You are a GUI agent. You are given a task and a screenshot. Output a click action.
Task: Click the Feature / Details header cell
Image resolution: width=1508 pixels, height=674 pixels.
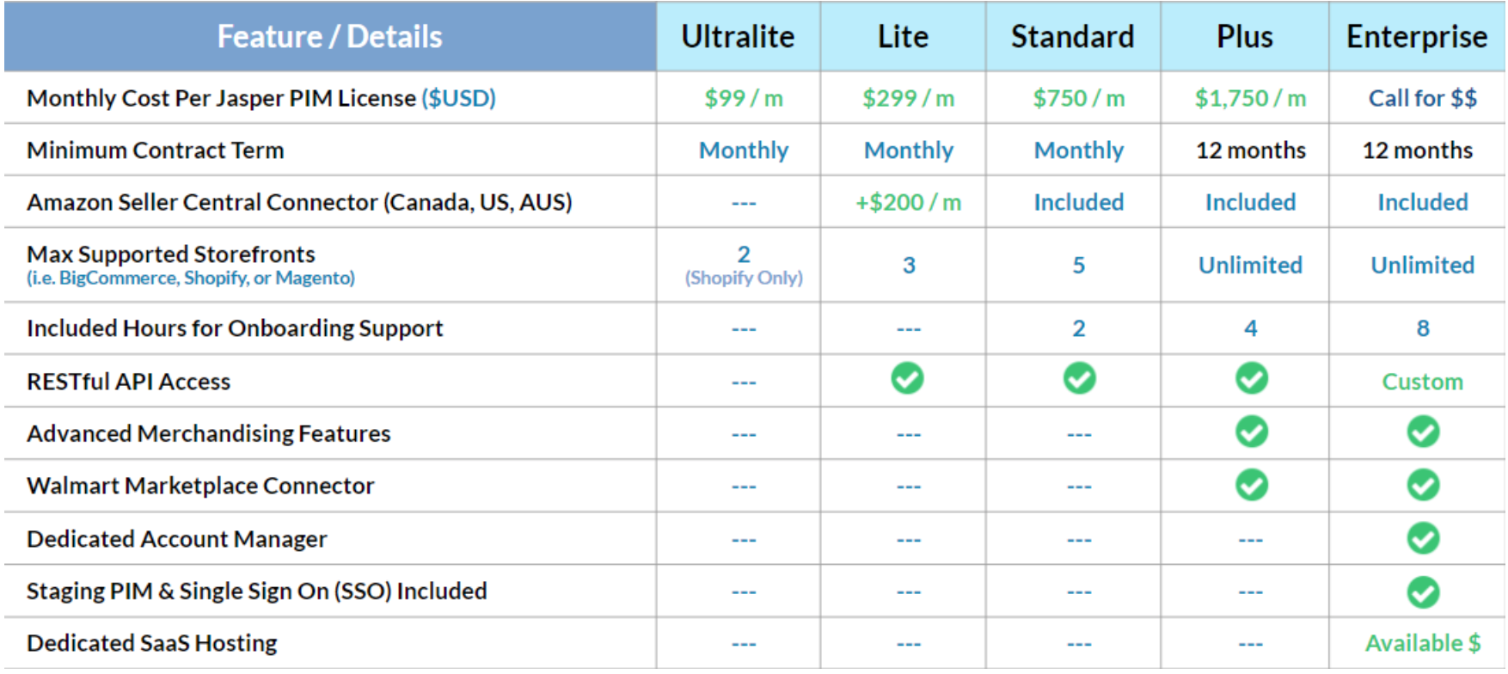coord(330,36)
